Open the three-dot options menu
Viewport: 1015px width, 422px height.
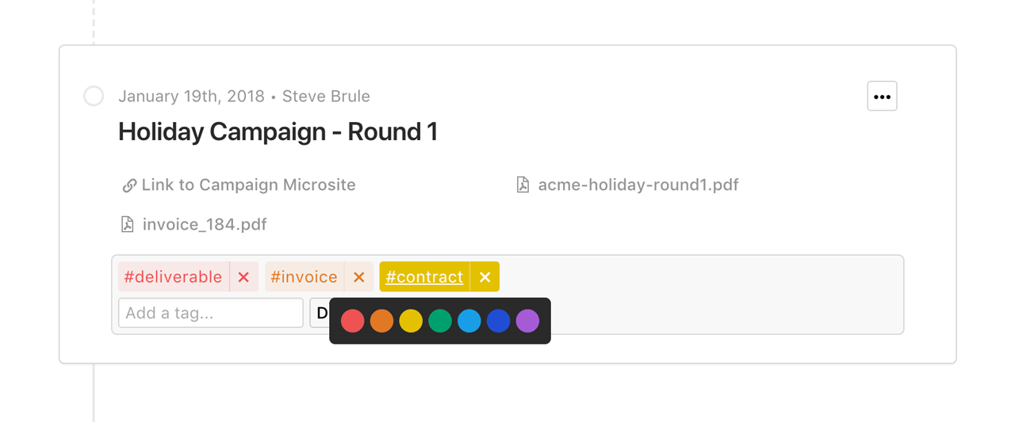882,97
